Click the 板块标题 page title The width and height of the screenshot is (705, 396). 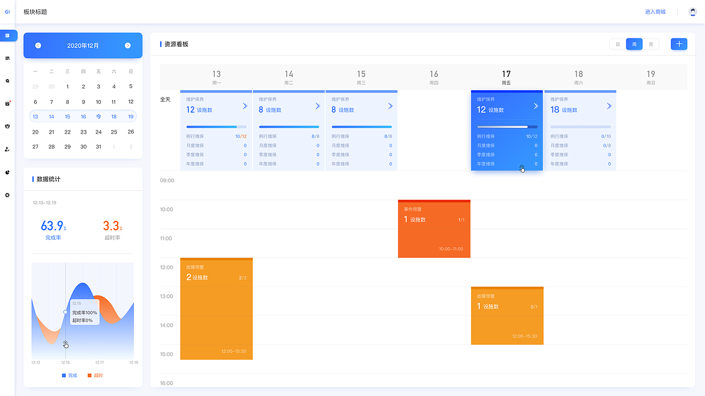(35, 12)
